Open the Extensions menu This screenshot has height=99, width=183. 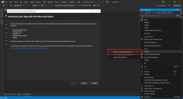click(64, 2)
